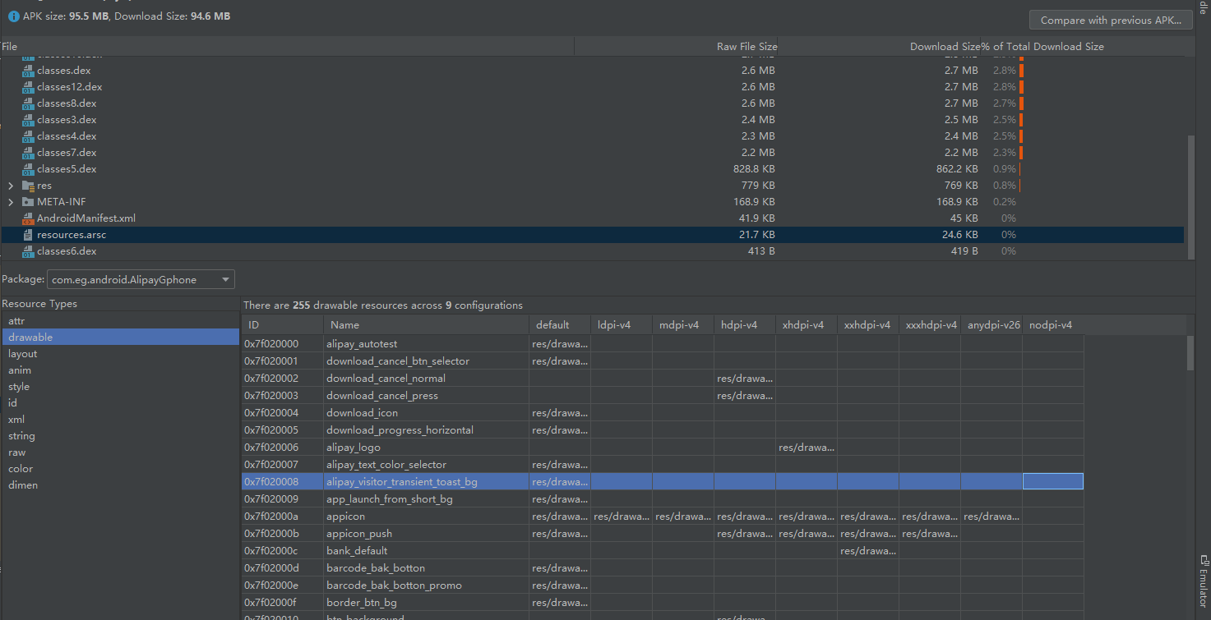Click the Name column header
Screen dimensions: 1211x620
pos(426,325)
